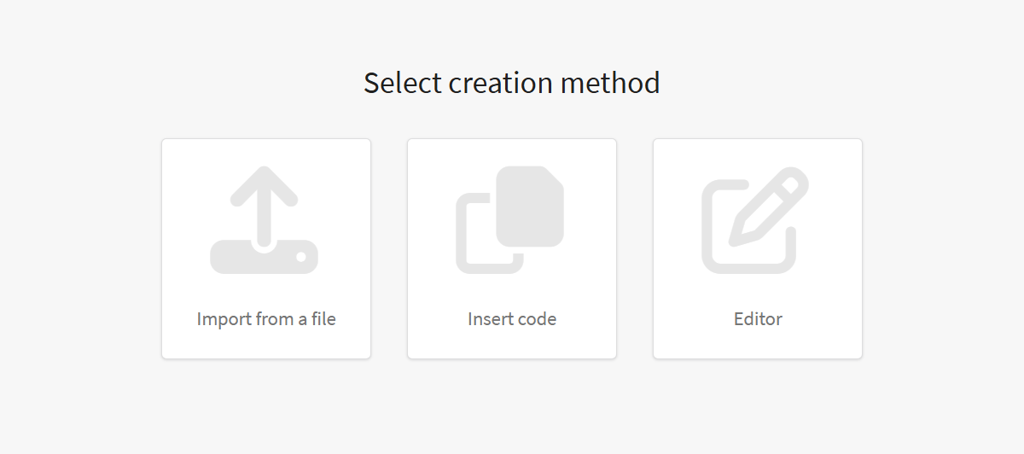Click the solid front page of the copy icon
The image size is (1024, 454).
530,207
